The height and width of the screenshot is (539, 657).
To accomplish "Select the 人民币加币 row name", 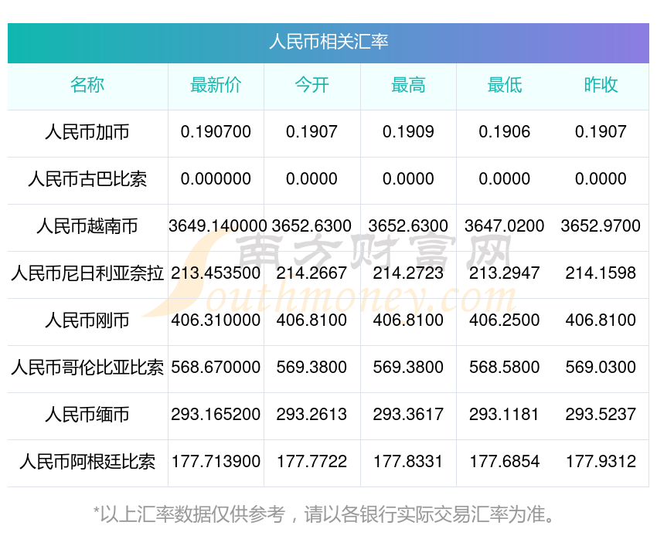I will click(x=87, y=132).
